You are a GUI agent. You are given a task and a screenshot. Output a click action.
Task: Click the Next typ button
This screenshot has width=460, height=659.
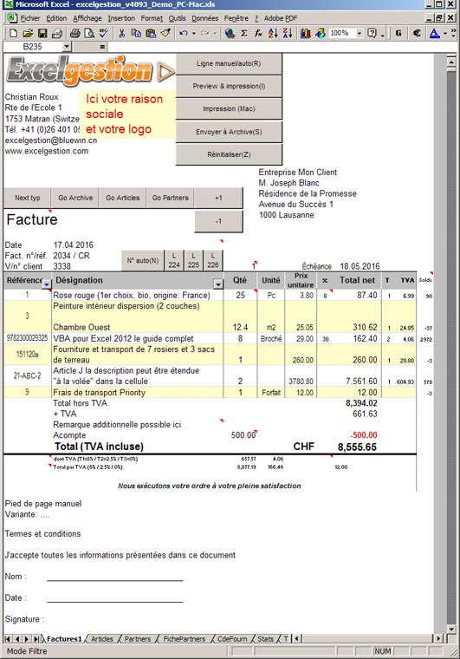point(27,198)
